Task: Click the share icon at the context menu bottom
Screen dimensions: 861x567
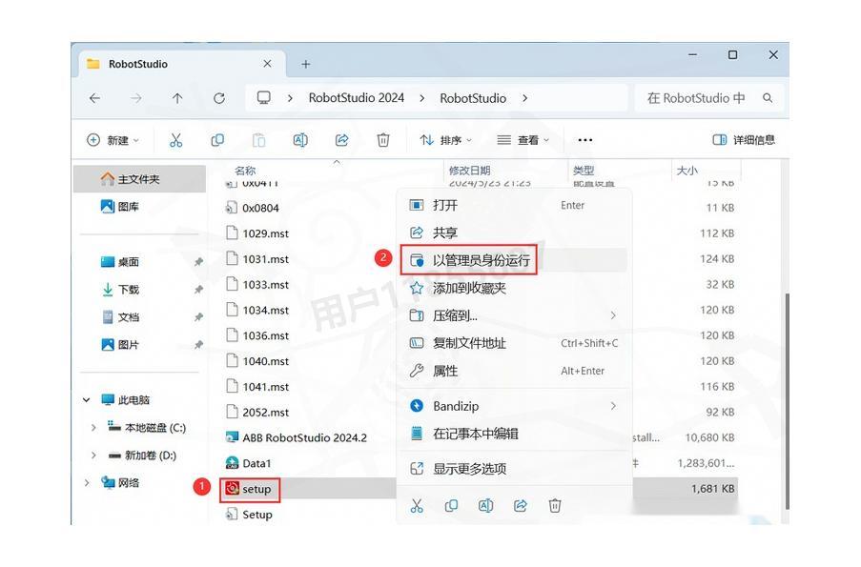Action: [521, 505]
